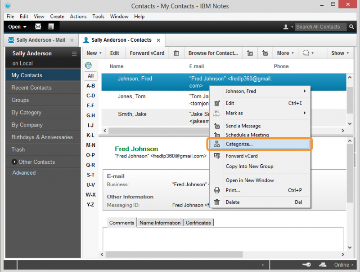Click the Forward vCard icon in the context menu

tap(217, 156)
